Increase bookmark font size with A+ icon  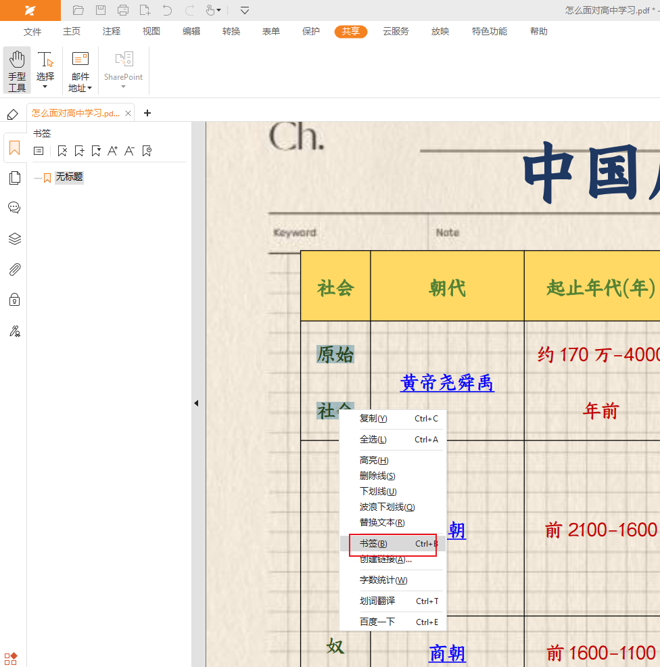click(113, 151)
